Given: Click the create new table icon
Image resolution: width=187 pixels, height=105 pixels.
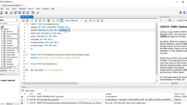Looking at the screenshot, I should click(x=16, y=13).
